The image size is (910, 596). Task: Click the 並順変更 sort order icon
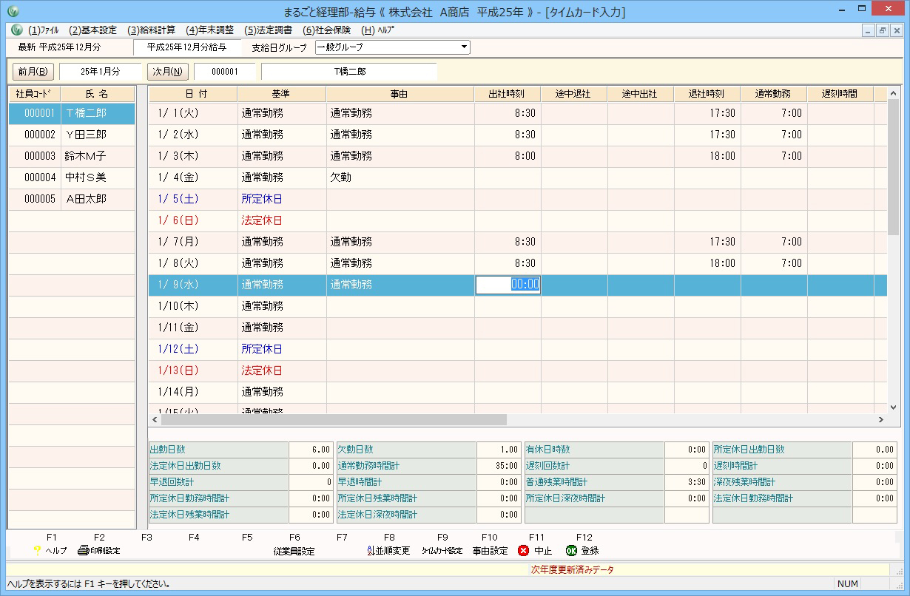tap(371, 550)
